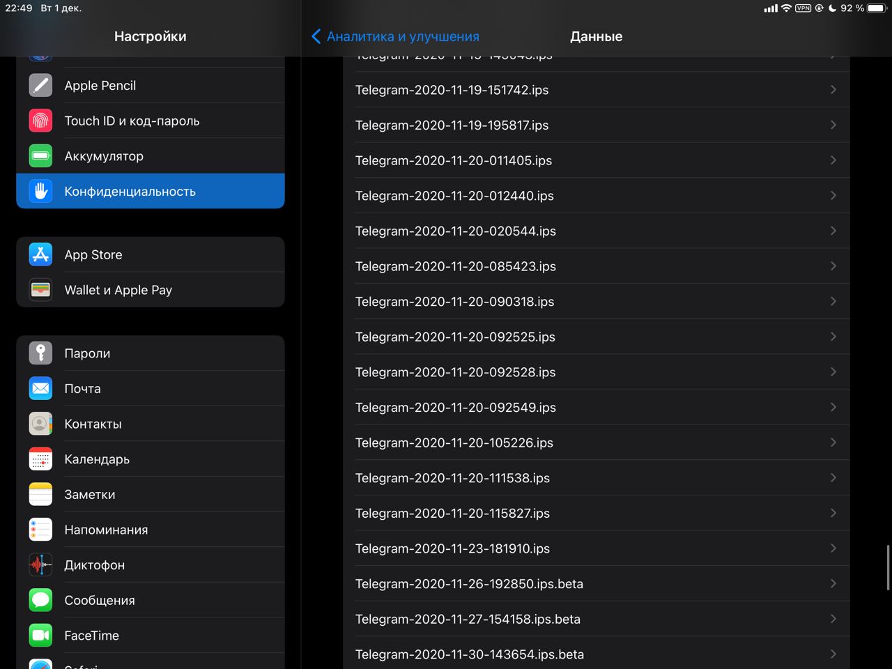Tap the green Messages bubble icon
The width and height of the screenshot is (892, 669).
(40, 600)
